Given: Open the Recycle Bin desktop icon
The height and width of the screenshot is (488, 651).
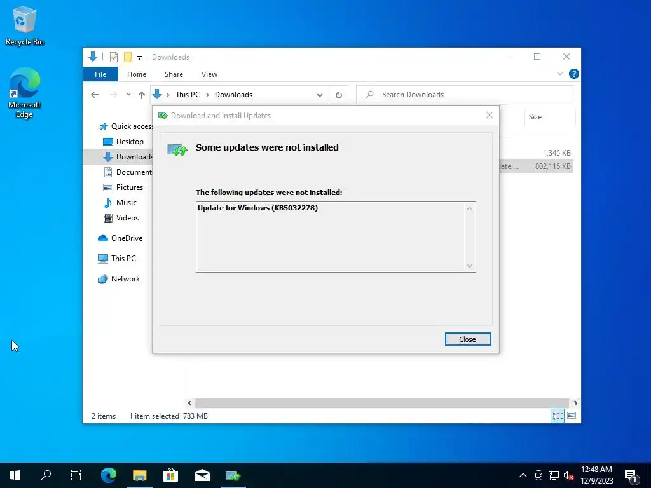Looking at the screenshot, I should [x=25, y=26].
